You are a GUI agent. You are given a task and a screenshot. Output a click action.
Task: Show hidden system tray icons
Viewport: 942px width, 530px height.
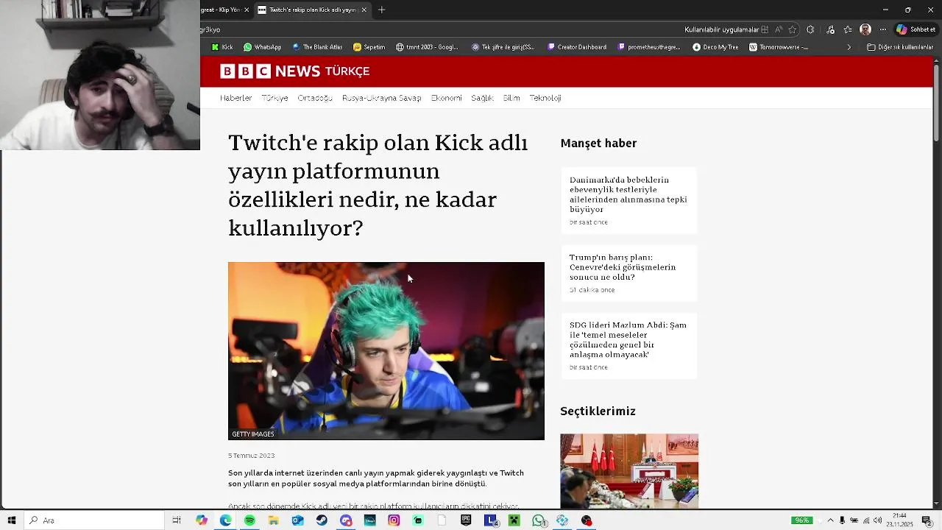pos(830,520)
